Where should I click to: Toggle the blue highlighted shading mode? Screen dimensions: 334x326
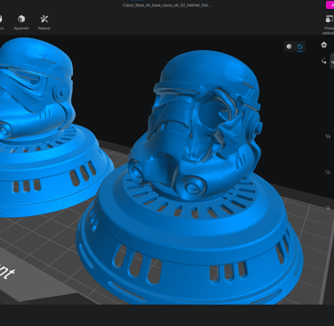pyautogui.click(x=299, y=46)
